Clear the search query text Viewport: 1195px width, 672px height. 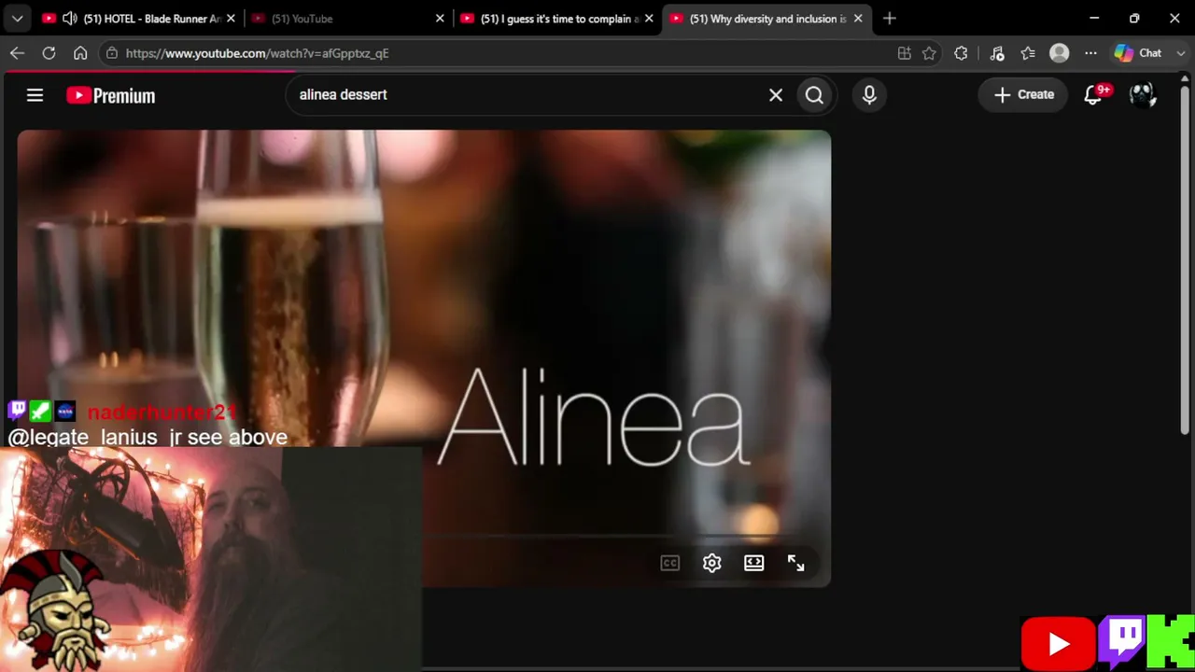776,94
